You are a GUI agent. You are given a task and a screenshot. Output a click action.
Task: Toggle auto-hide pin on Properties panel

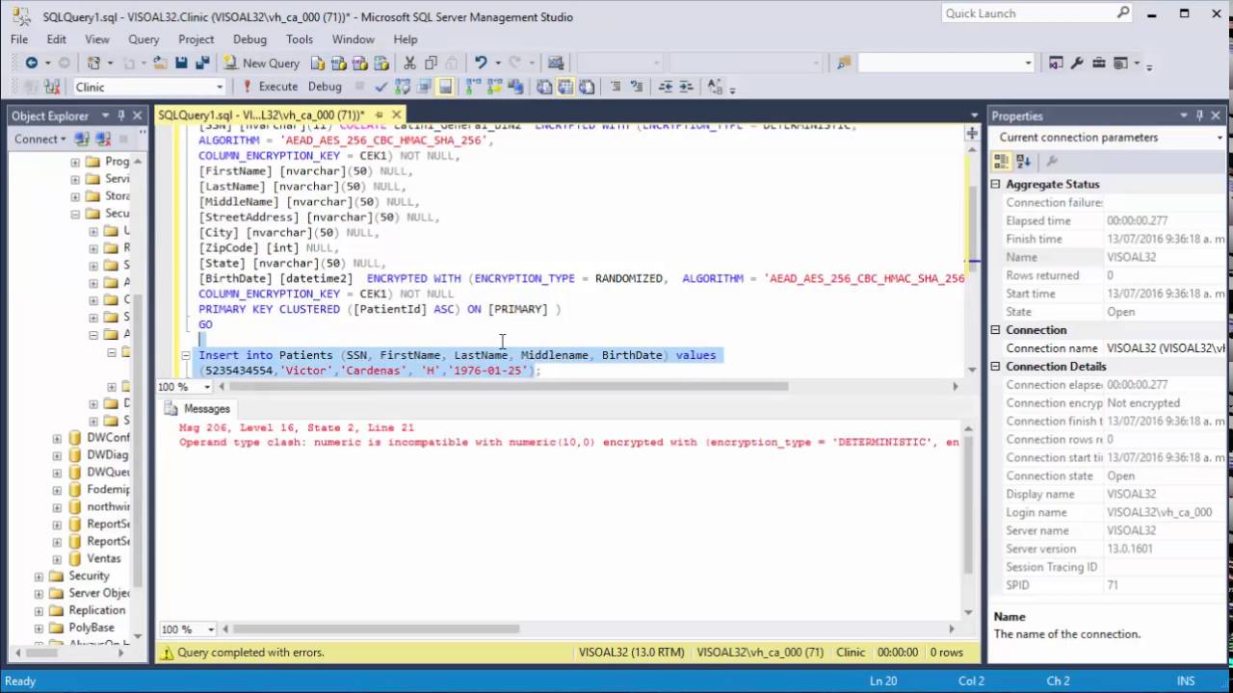click(1200, 115)
